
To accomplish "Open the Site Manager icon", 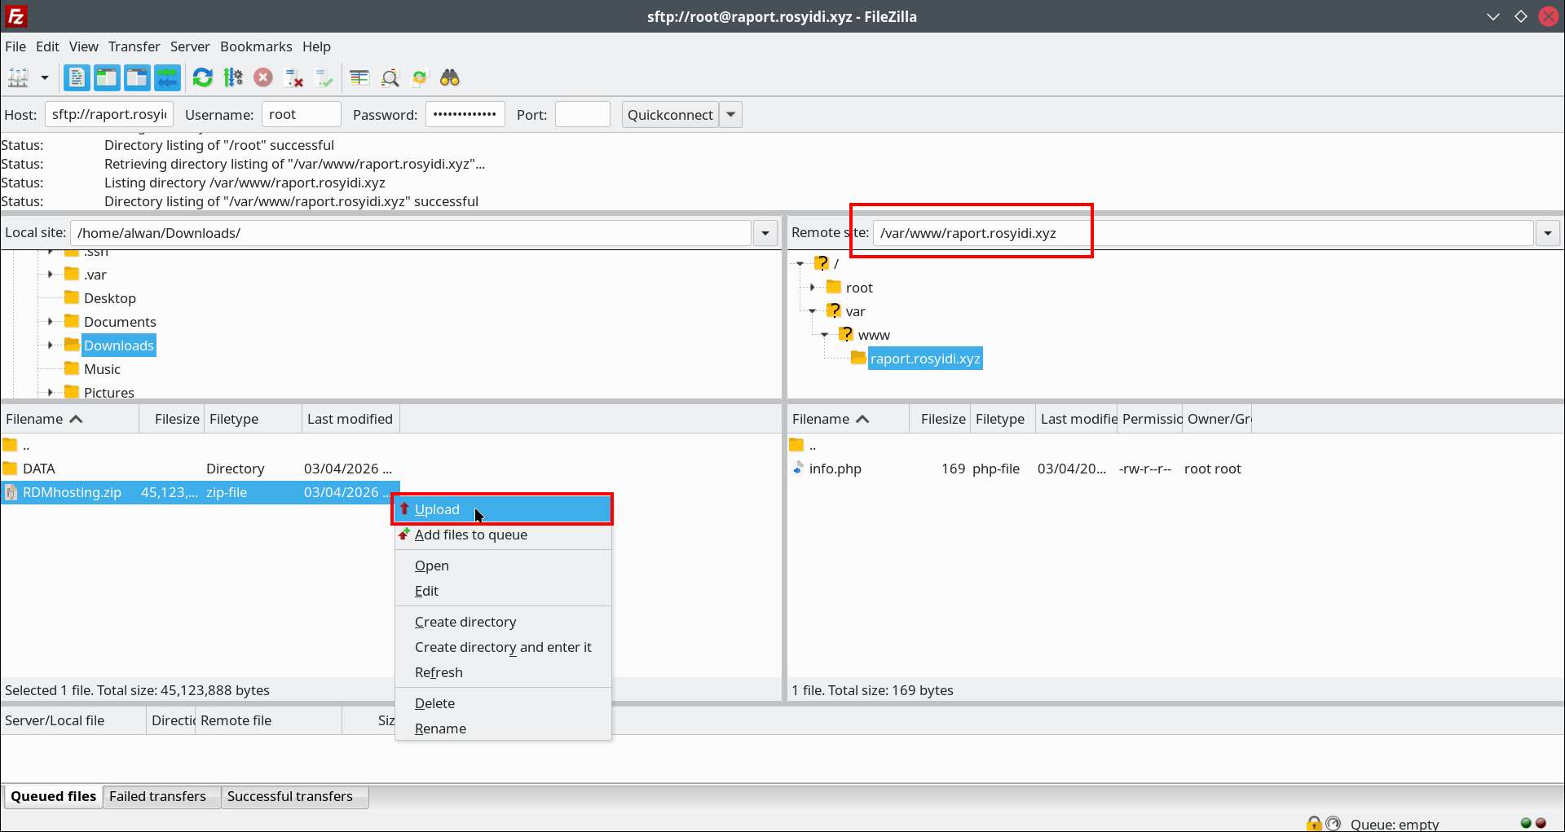I will click(x=18, y=78).
